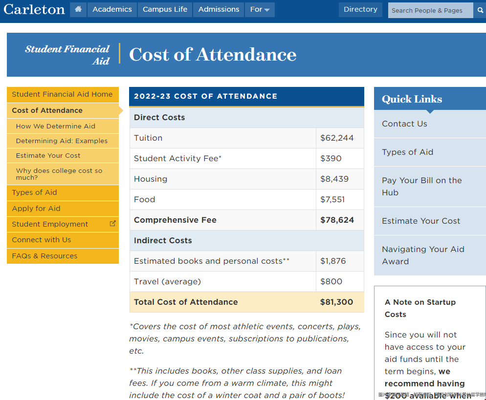Image resolution: width=486 pixels, height=400 pixels.
Task: Open Determining Aid: Examples
Action: point(63,141)
